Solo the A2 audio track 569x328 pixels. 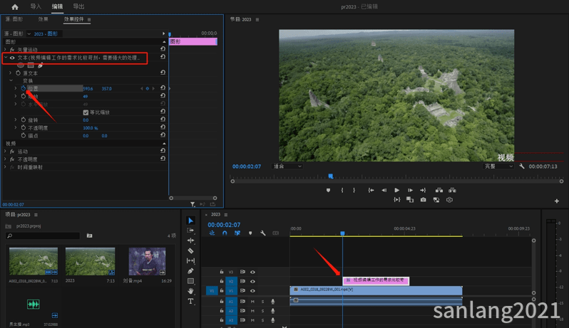(262, 311)
